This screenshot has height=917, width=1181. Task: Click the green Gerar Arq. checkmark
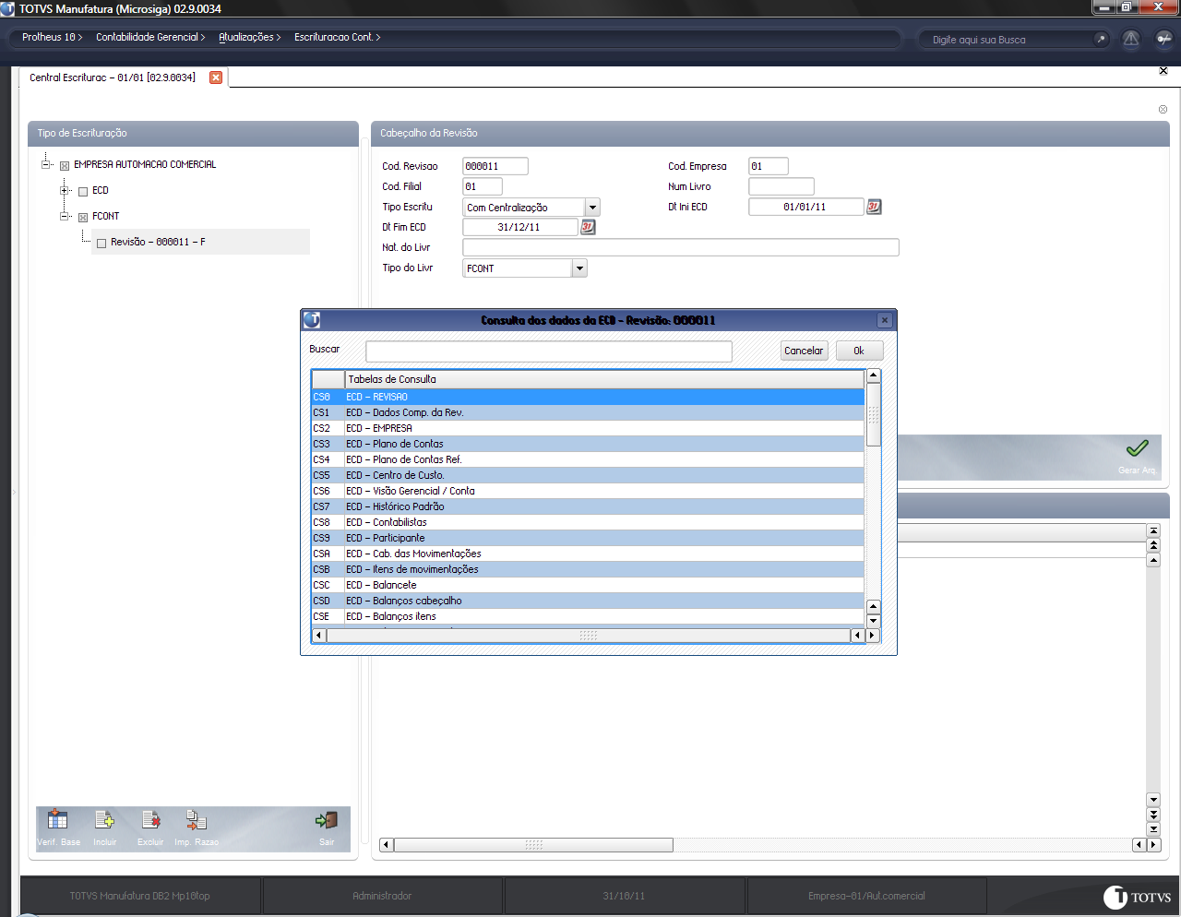click(1137, 448)
